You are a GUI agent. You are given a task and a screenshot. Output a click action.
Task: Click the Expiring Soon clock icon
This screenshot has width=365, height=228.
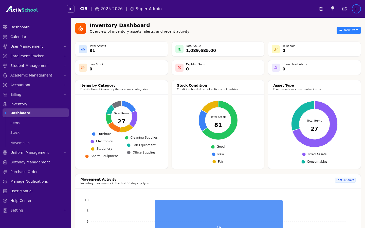179,68
